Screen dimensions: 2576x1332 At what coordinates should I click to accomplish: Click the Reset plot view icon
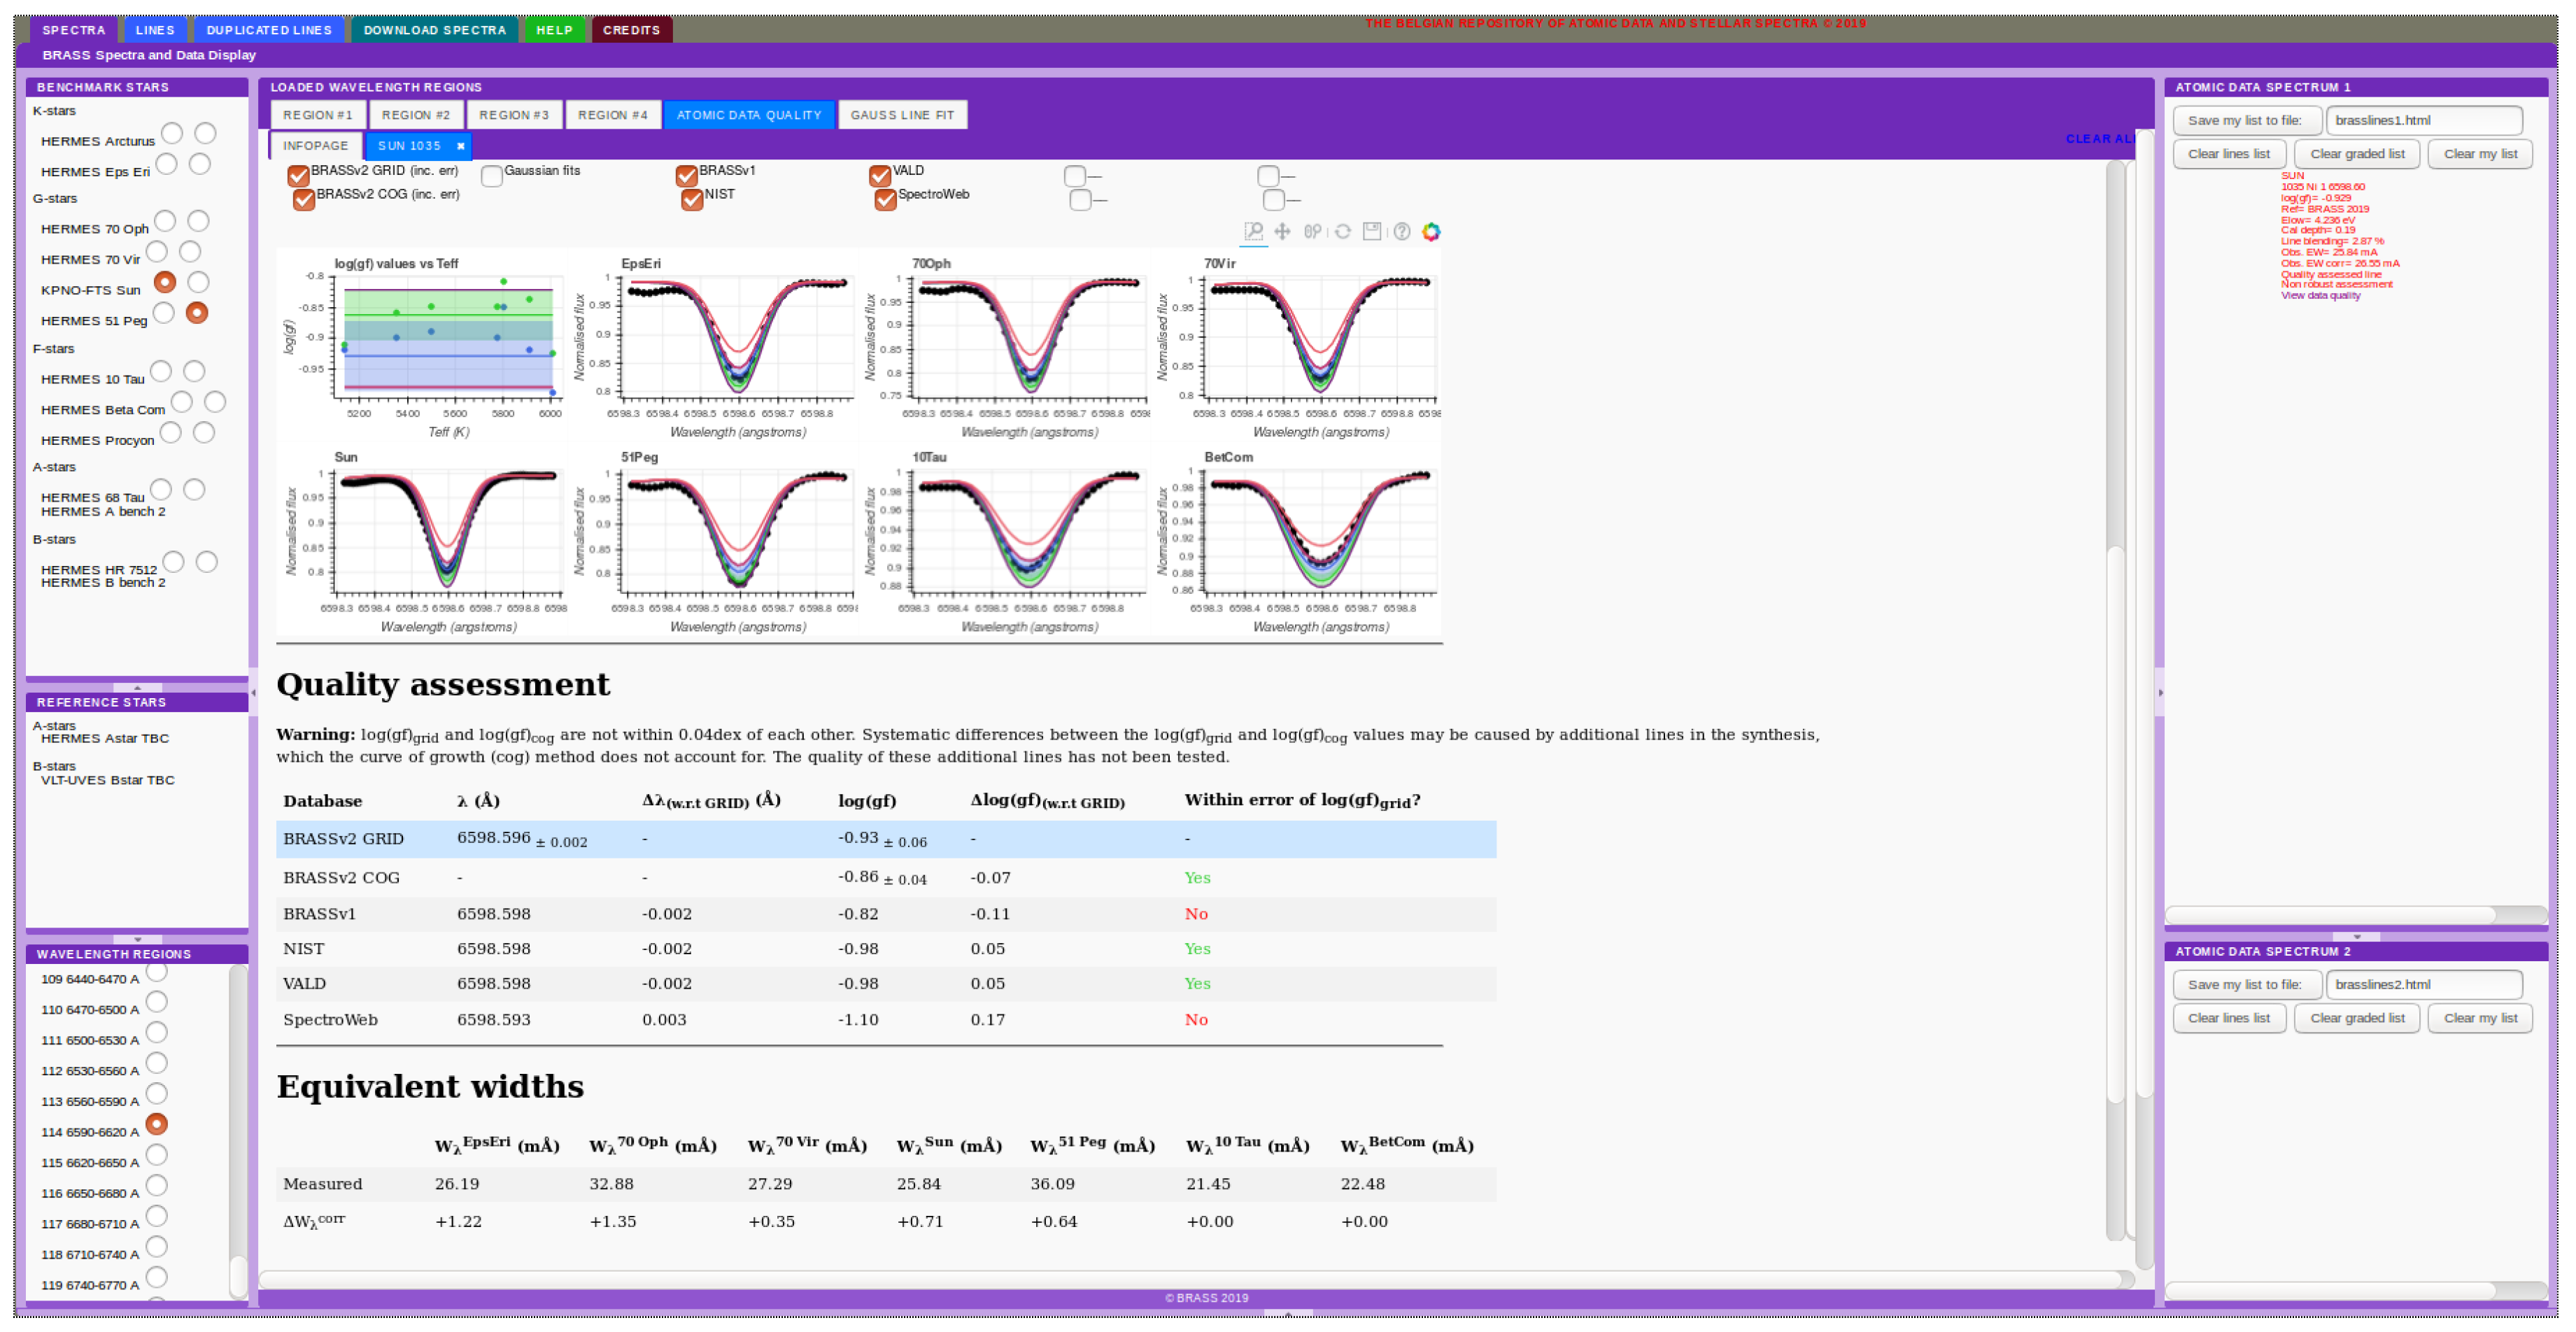pyautogui.click(x=1343, y=232)
